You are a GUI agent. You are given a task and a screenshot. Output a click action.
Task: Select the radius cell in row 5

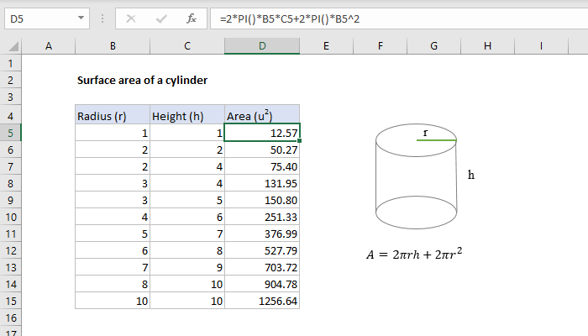(x=113, y=133)
